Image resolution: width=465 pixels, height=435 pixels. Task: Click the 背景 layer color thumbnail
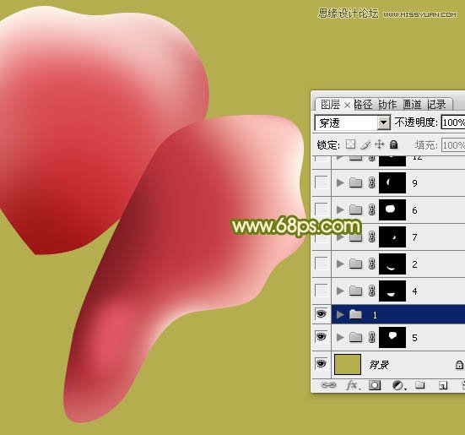tap(348, 364)
